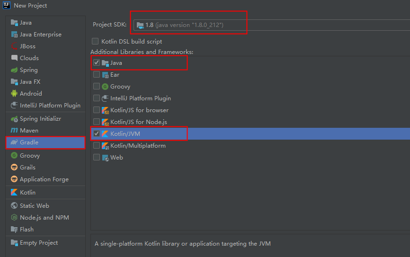Click the SDK folder icon in dropdown
The height and width of the screenshot is (257, 410).
tap(140, 26)
